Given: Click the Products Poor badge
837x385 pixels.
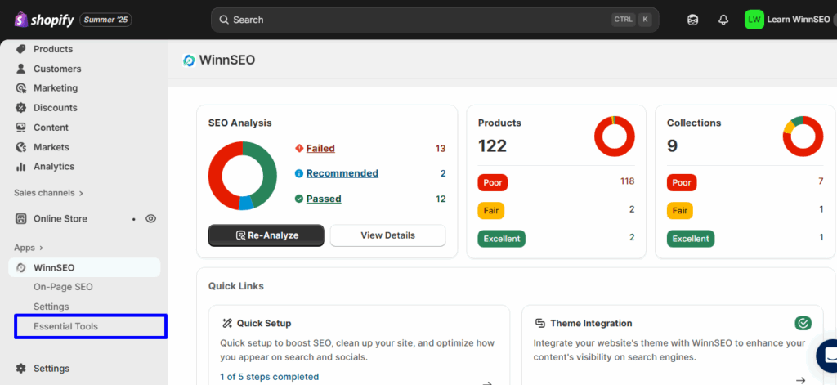Looking at the screenshot, I should pyautogui.click(x=493, y=182).
